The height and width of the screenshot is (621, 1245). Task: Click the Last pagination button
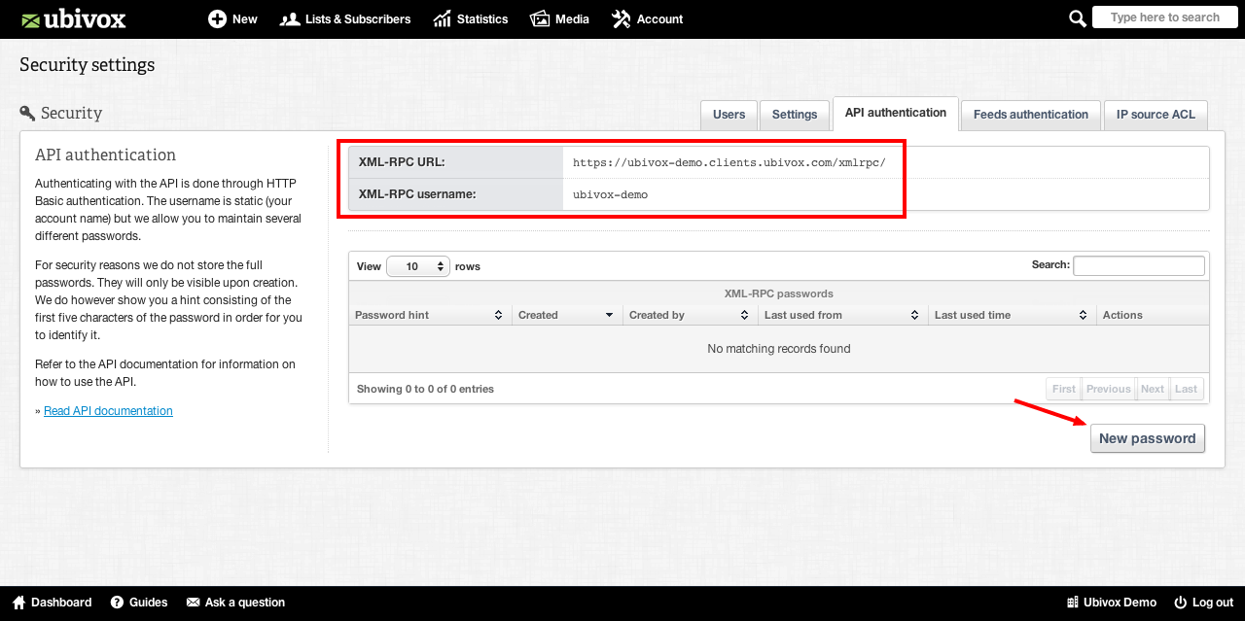[1187, 389]
